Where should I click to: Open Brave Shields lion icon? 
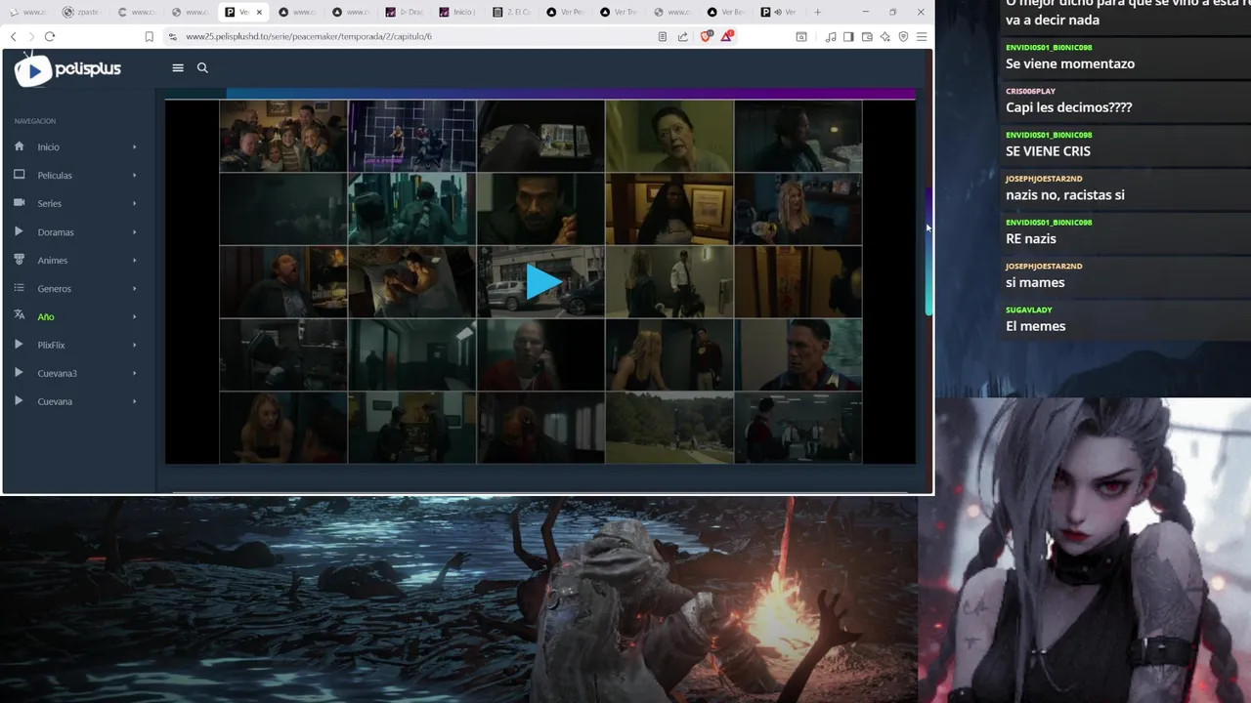[x=706, y=36]
